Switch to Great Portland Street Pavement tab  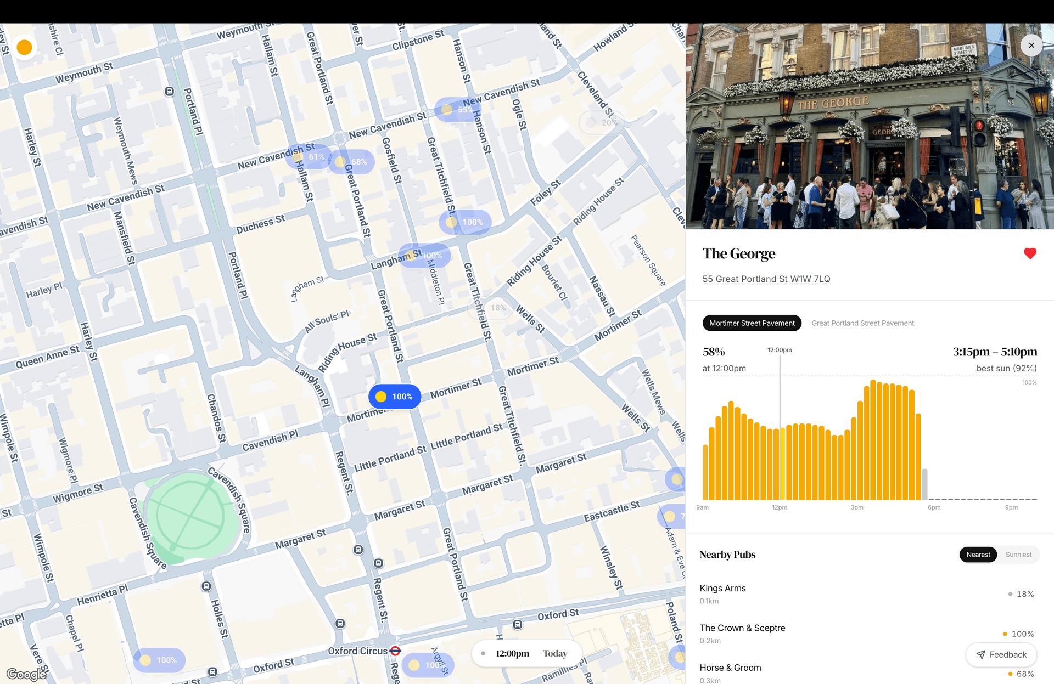(x=862, y=323)
